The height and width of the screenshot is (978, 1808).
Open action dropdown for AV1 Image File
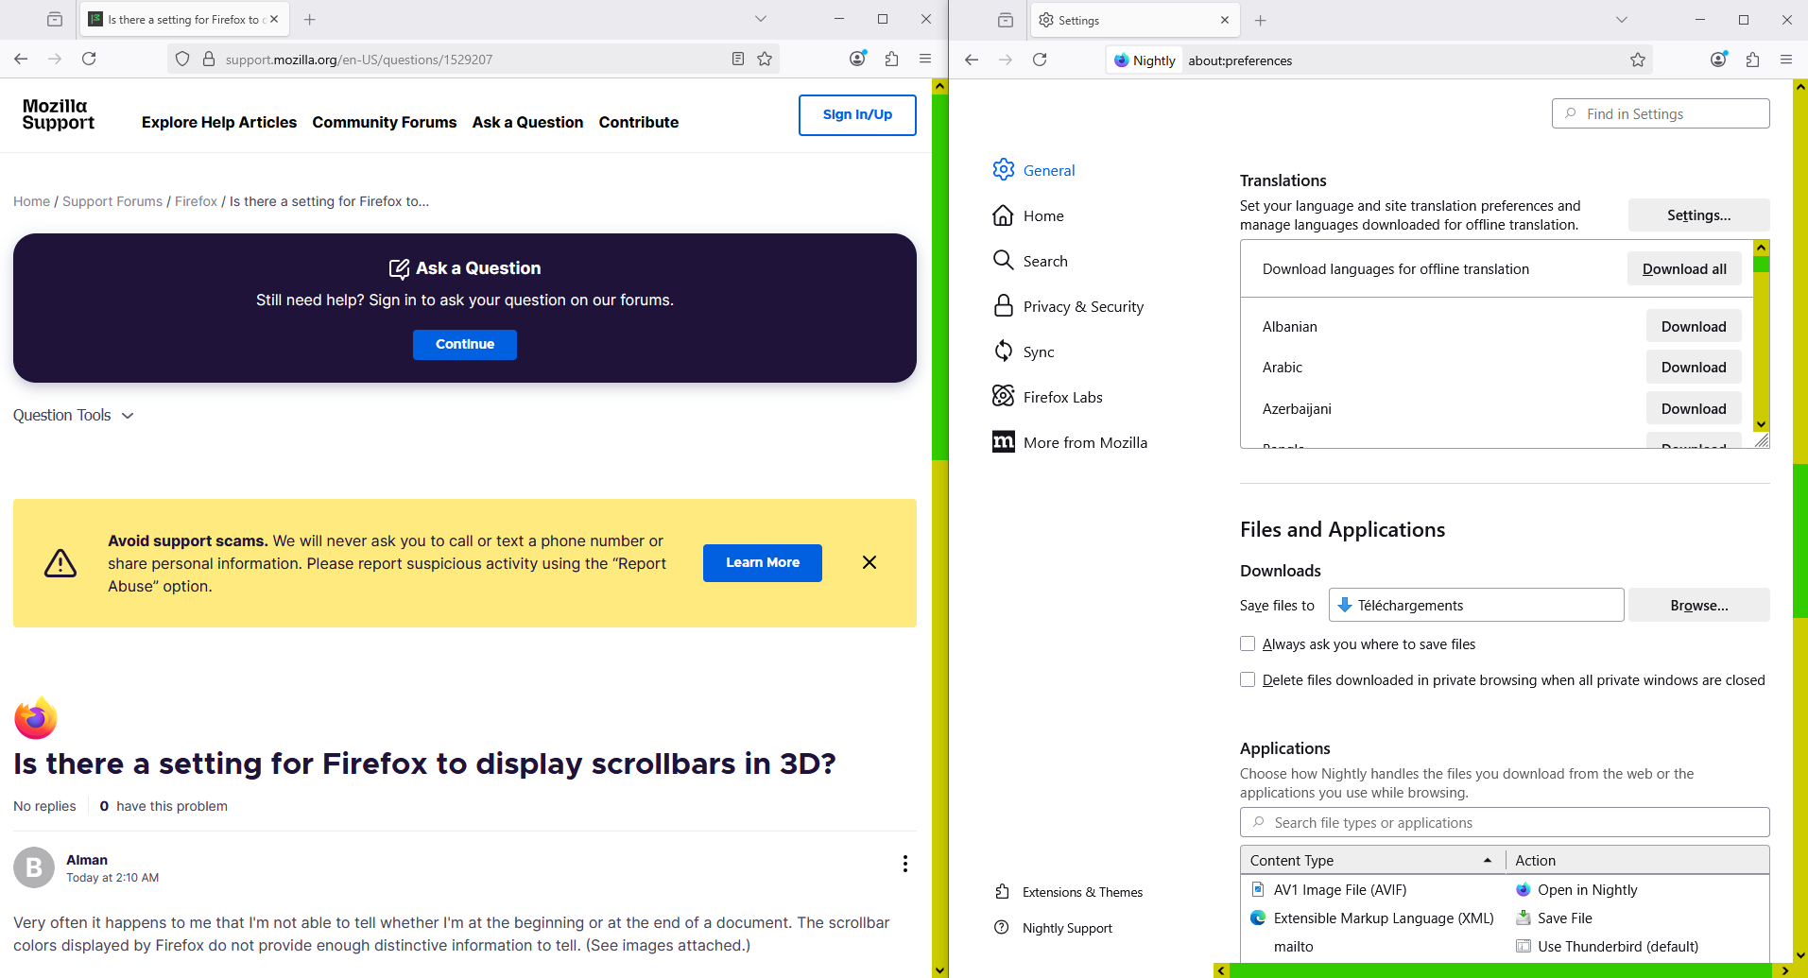coord(1639,889)
